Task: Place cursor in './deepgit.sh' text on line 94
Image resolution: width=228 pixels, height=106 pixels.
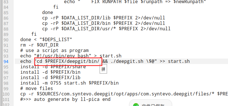Action: tap(127, 61)
